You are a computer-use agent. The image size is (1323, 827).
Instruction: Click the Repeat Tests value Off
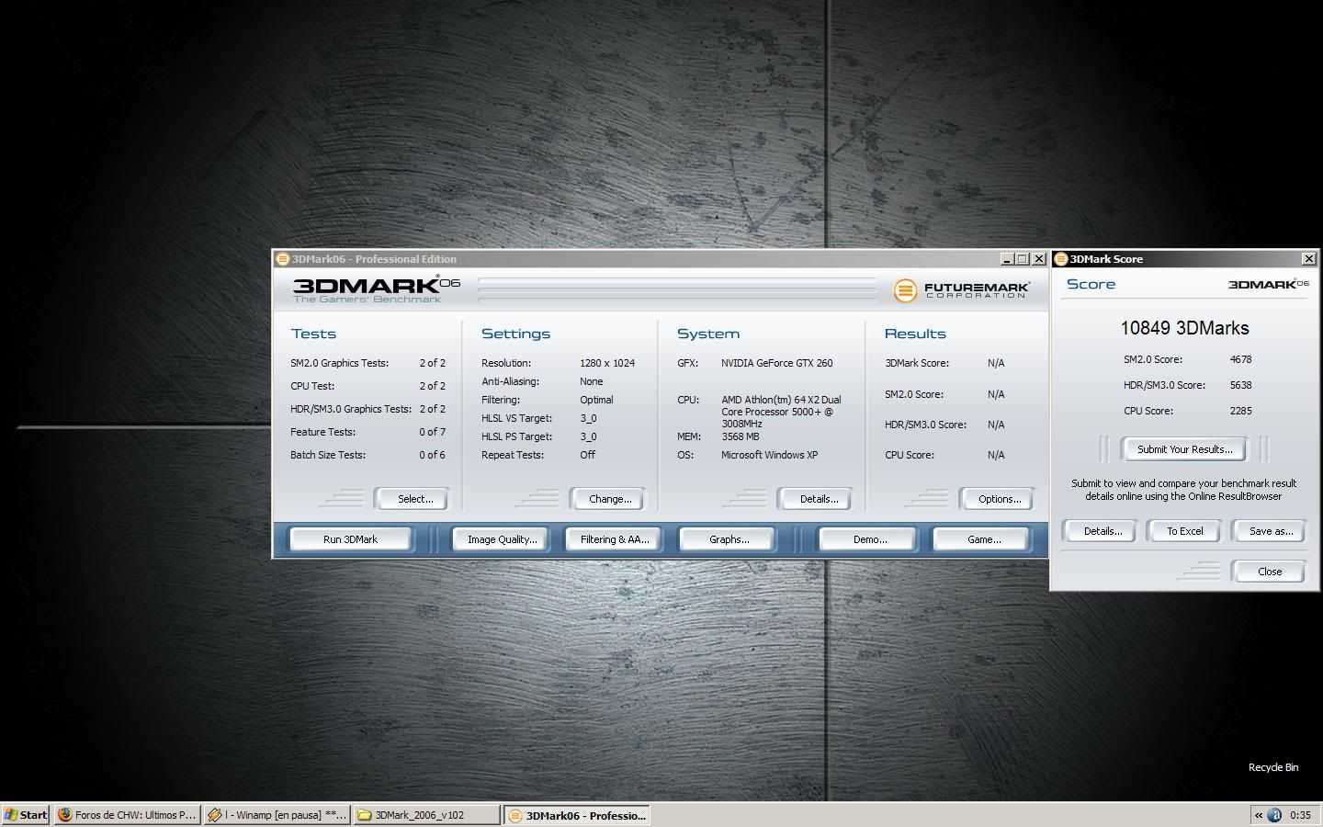(588, 455)
